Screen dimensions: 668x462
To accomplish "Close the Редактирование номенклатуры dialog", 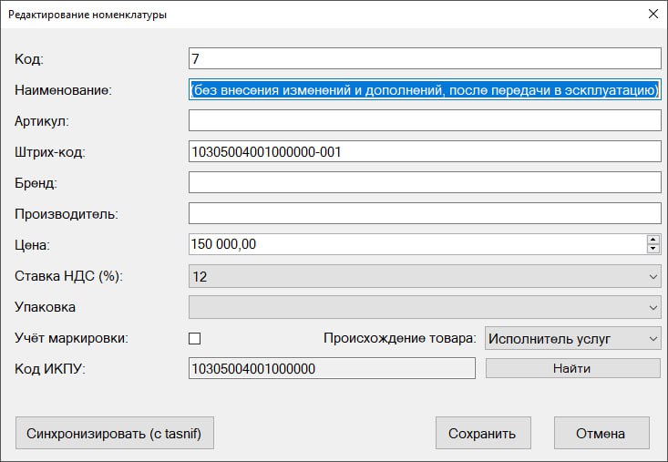I will (652, 15).
